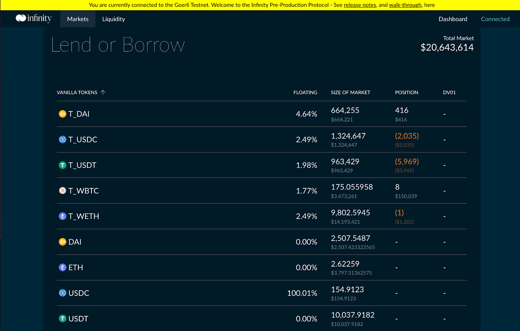Sort by the Floating column header

(305, 93)
